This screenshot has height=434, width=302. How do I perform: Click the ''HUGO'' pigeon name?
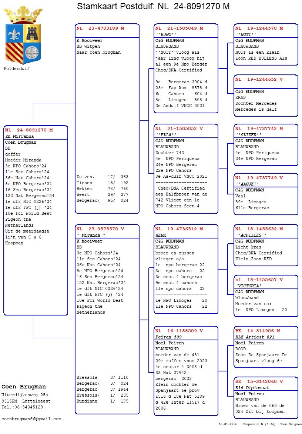pos(165,34)
